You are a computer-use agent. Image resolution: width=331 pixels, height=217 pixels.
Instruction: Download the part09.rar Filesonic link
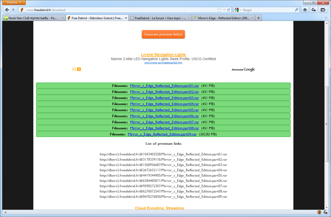(162, 134)
